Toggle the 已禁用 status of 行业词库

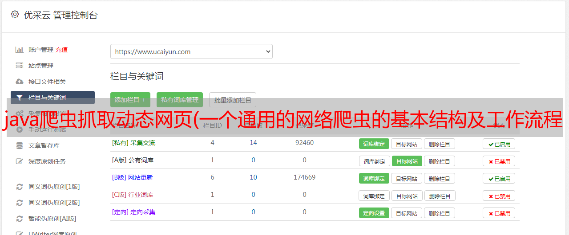click(499, 196)
